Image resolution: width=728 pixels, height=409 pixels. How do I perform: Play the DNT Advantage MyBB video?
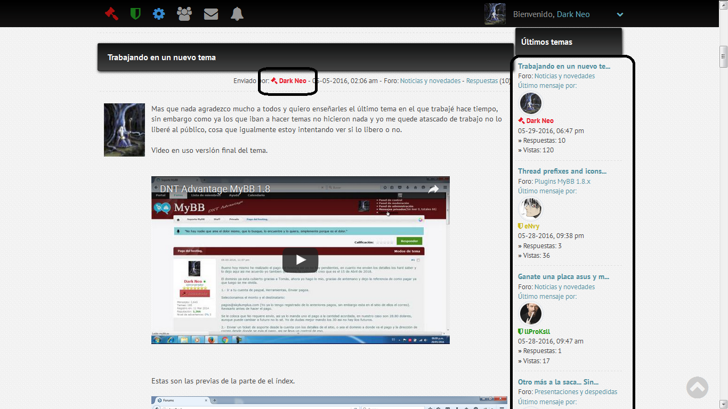click(300, 259)
